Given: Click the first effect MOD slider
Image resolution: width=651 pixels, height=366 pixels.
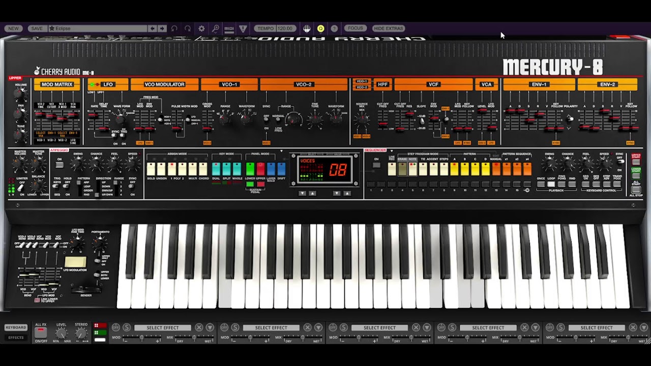Looking at the screenshot, I should pos(143,338).
